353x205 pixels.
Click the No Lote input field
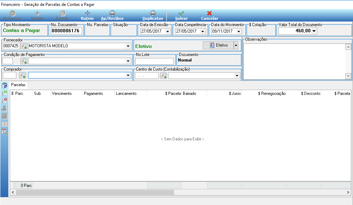point(154,61)
